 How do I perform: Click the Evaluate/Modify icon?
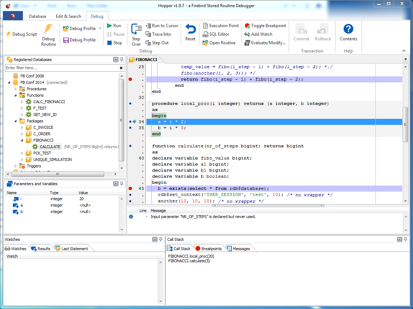[247, 42]
